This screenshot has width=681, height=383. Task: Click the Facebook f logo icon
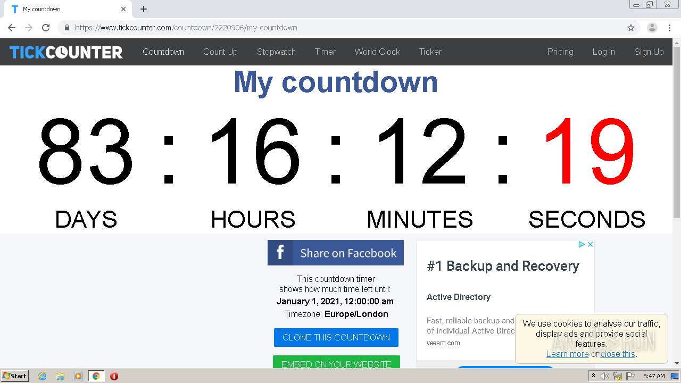[x=280, y=253]
